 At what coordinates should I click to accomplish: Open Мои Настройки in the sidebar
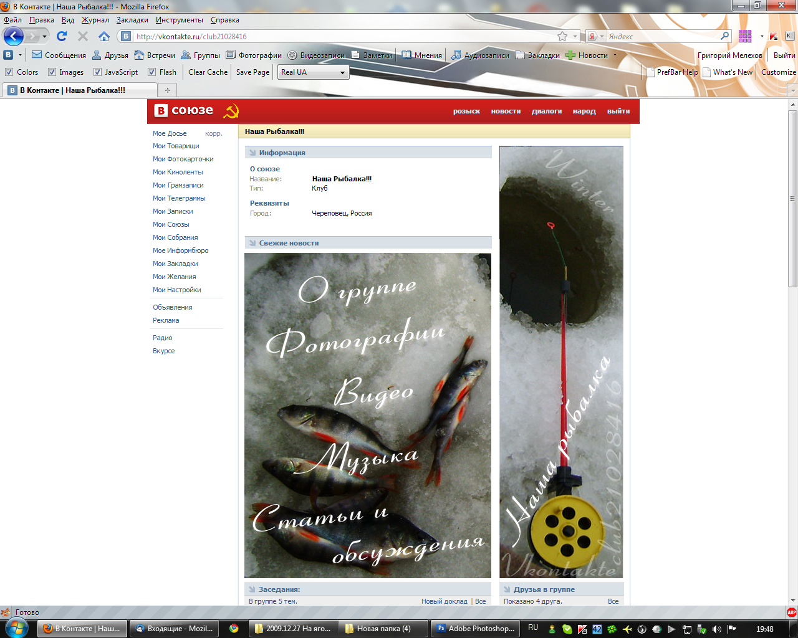(x=177, y=290)
